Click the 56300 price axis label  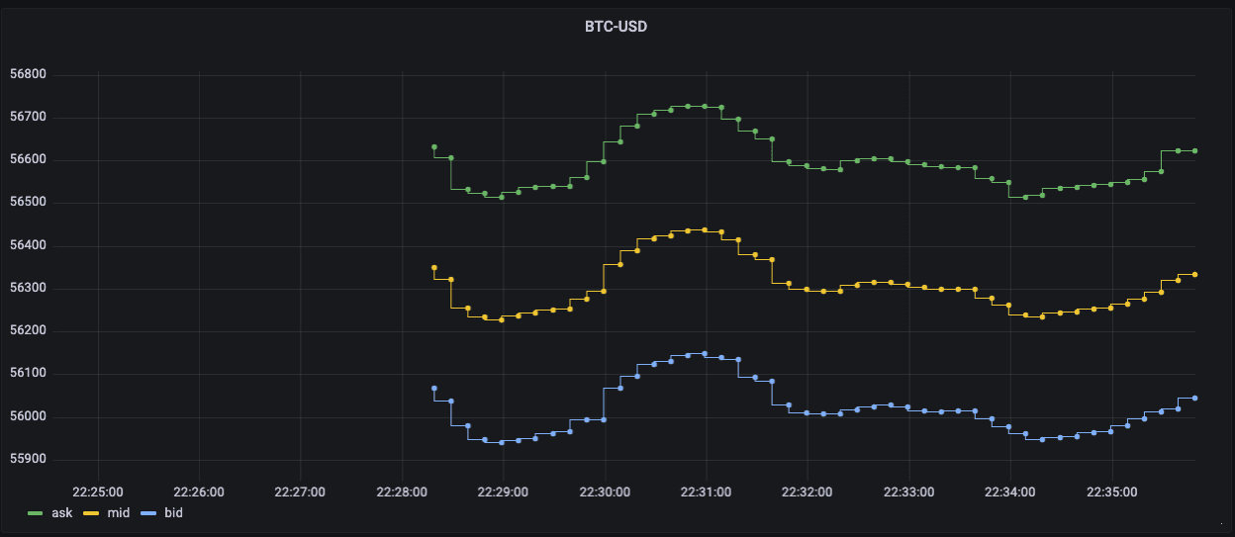click(x=28, y=289)
